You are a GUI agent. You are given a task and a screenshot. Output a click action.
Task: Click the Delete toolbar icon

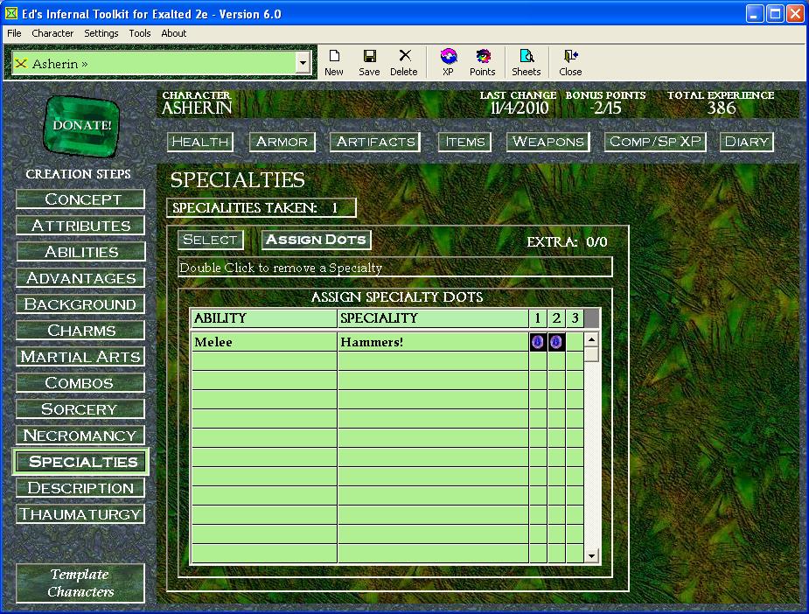[404, 62]
